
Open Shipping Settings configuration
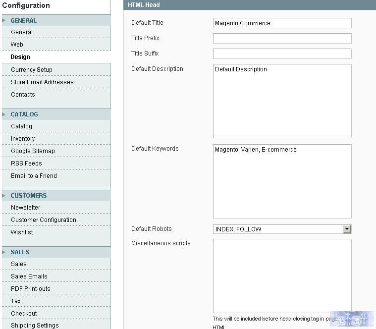coord(56,325)
